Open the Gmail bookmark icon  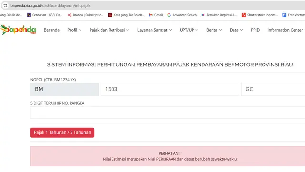(151, 15)
